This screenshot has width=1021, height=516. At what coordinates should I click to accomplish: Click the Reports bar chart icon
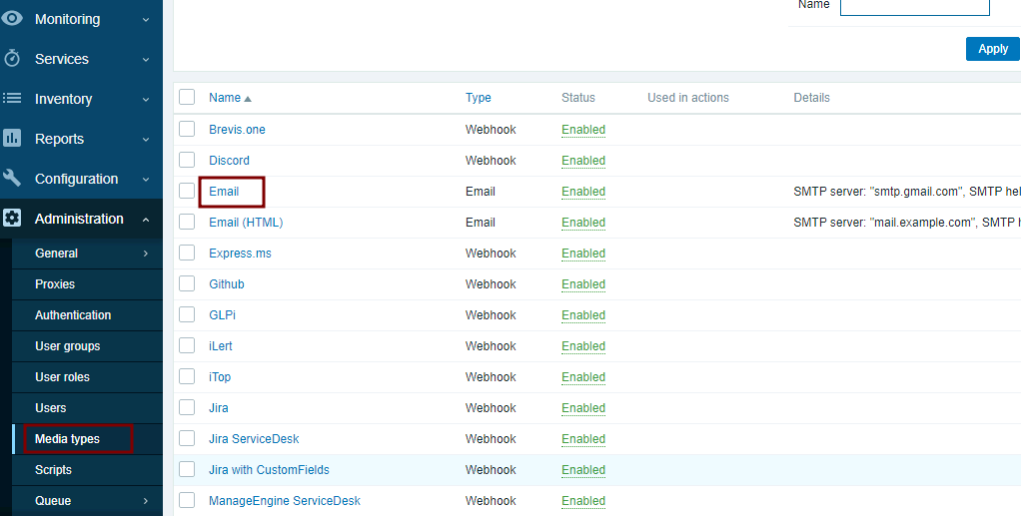[x=12, y=139]
